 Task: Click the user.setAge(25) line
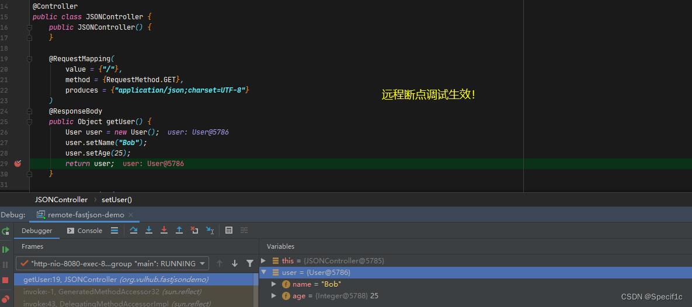pyautogui.click(x=98, y=153)
